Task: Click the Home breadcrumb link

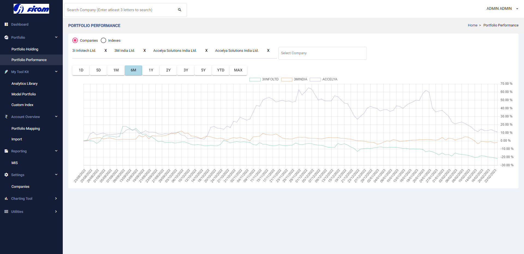Action: pyautogui.click(x=473, y=25)
